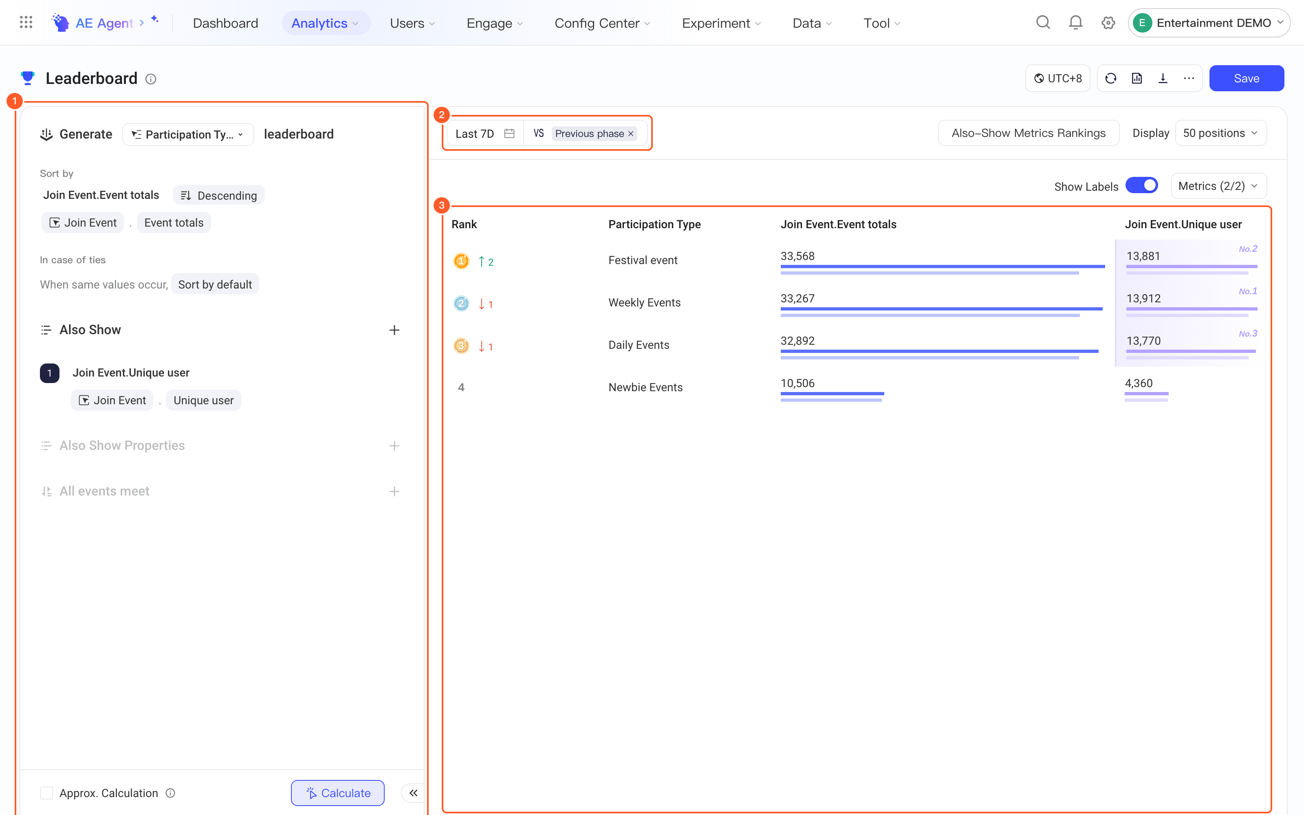Viewport: 1304px width, 815px height.
Task: Click the Calculate button
Action: (338, 793)
